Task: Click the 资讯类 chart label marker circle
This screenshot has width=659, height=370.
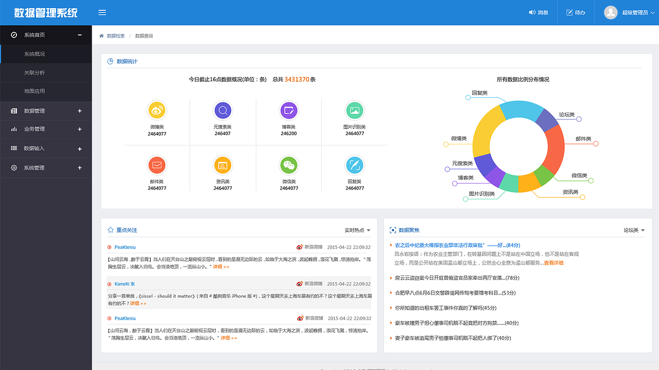Action: [x=582, y=197]
